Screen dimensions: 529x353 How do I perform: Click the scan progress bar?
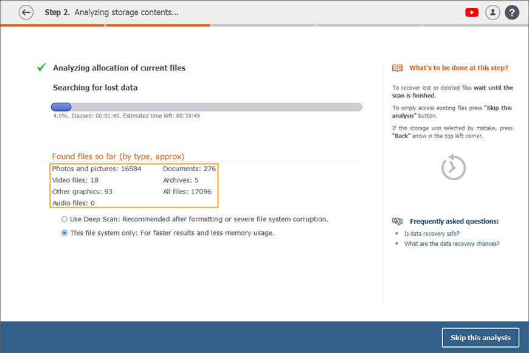(x=207, y=107)
